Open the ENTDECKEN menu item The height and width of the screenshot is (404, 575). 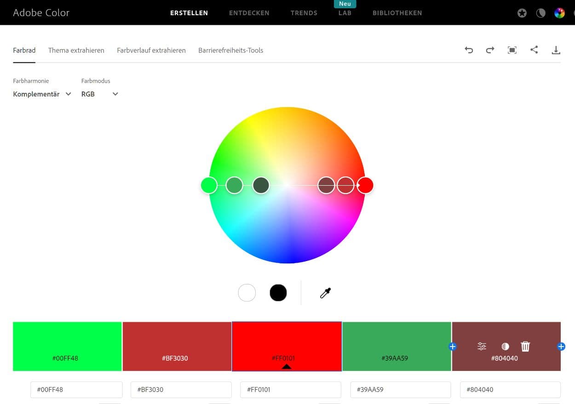point(249,13)
